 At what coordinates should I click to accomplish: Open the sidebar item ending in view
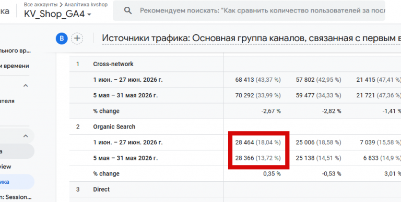coord(6,167)
